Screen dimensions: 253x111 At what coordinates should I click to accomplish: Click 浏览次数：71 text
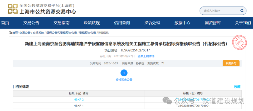point(156,63)
